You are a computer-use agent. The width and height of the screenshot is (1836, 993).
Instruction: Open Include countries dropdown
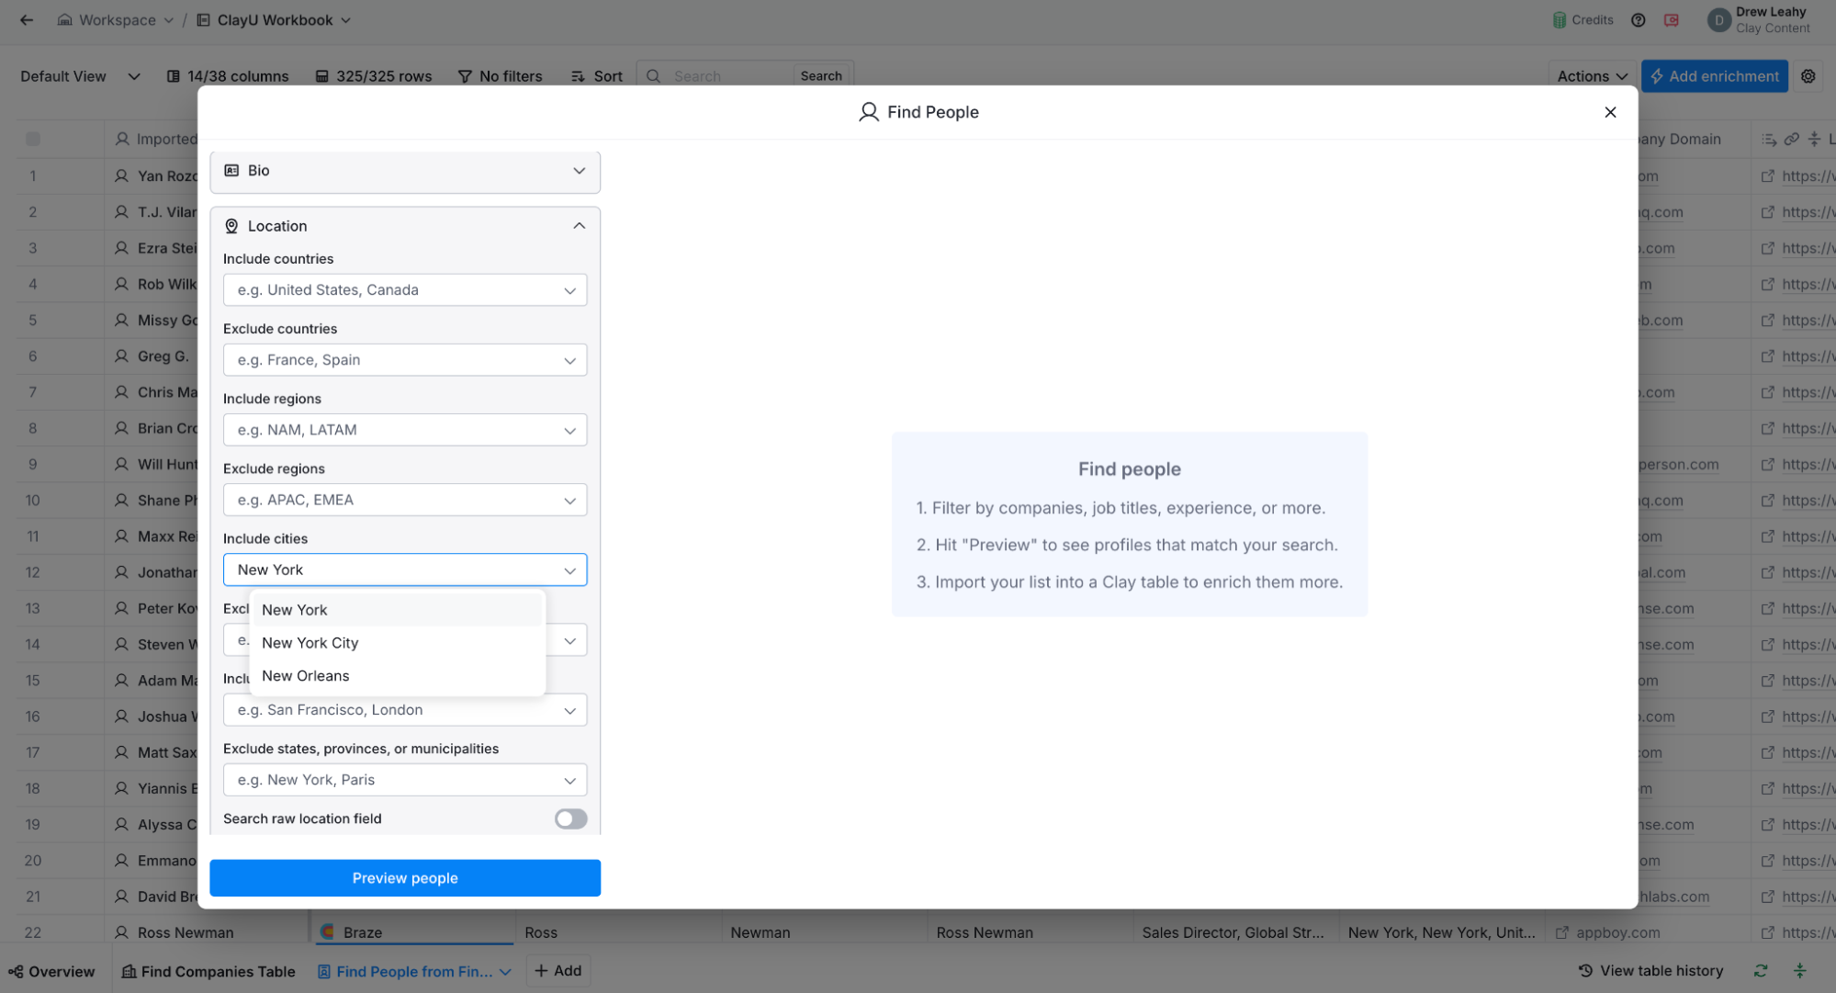[405, 290]
